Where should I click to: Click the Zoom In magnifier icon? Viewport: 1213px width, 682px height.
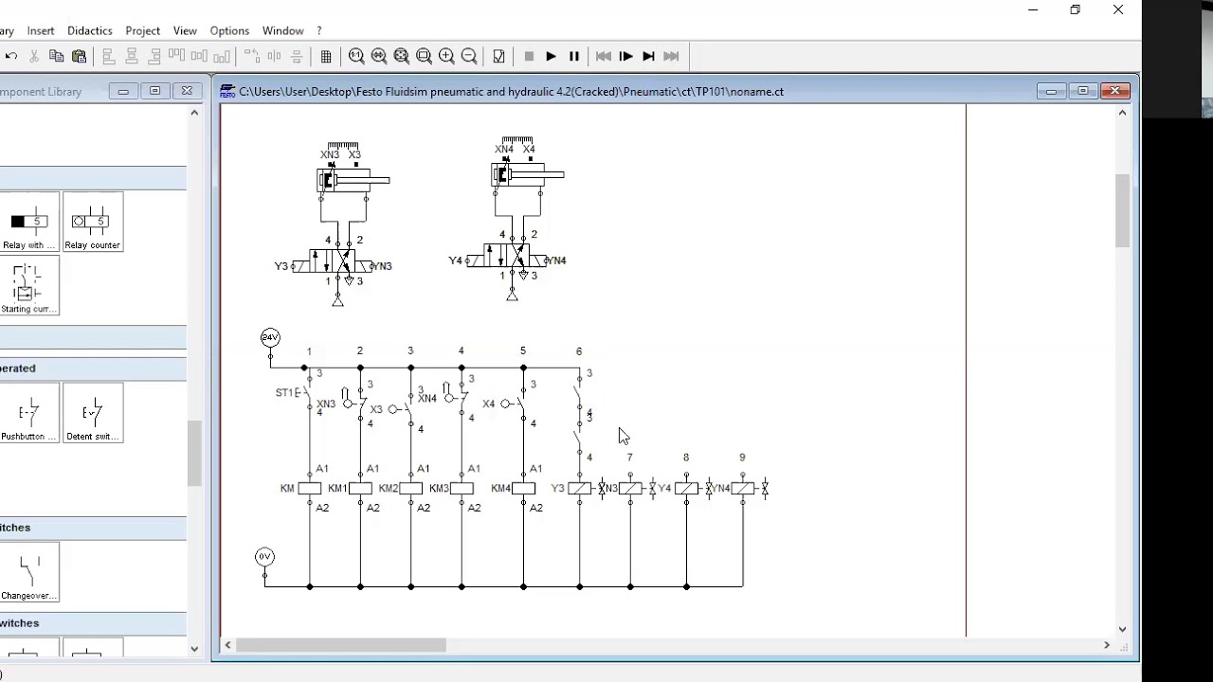click(446, 57)
